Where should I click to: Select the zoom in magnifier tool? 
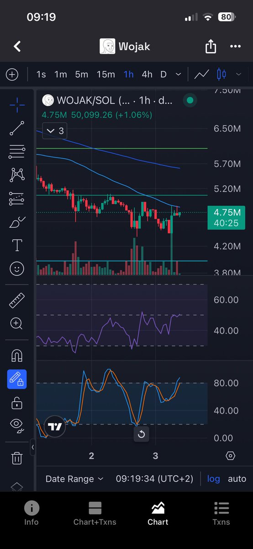17,323
